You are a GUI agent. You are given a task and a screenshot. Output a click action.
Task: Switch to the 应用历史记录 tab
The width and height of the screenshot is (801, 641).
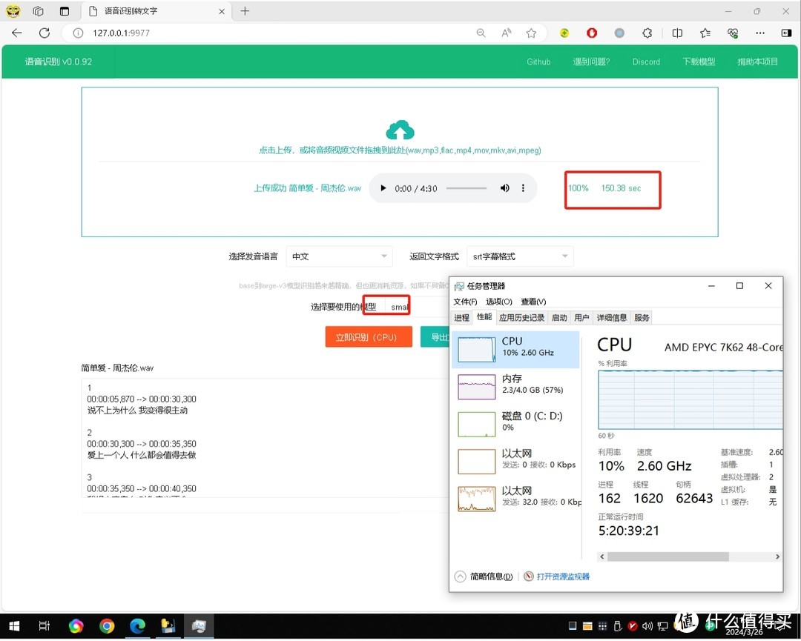[521, 317]
